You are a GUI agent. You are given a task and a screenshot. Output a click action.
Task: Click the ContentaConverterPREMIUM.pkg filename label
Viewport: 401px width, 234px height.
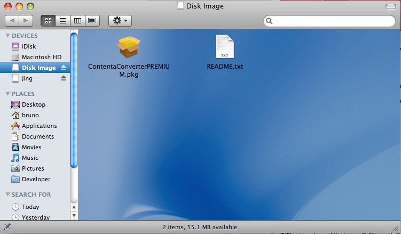(129, 70)
